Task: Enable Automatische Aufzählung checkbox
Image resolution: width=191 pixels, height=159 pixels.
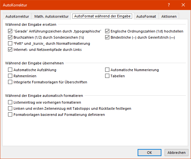Action: pyautogui.click(x=10, y=70)
